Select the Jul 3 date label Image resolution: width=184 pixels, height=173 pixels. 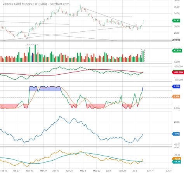[x=135, y=171]
